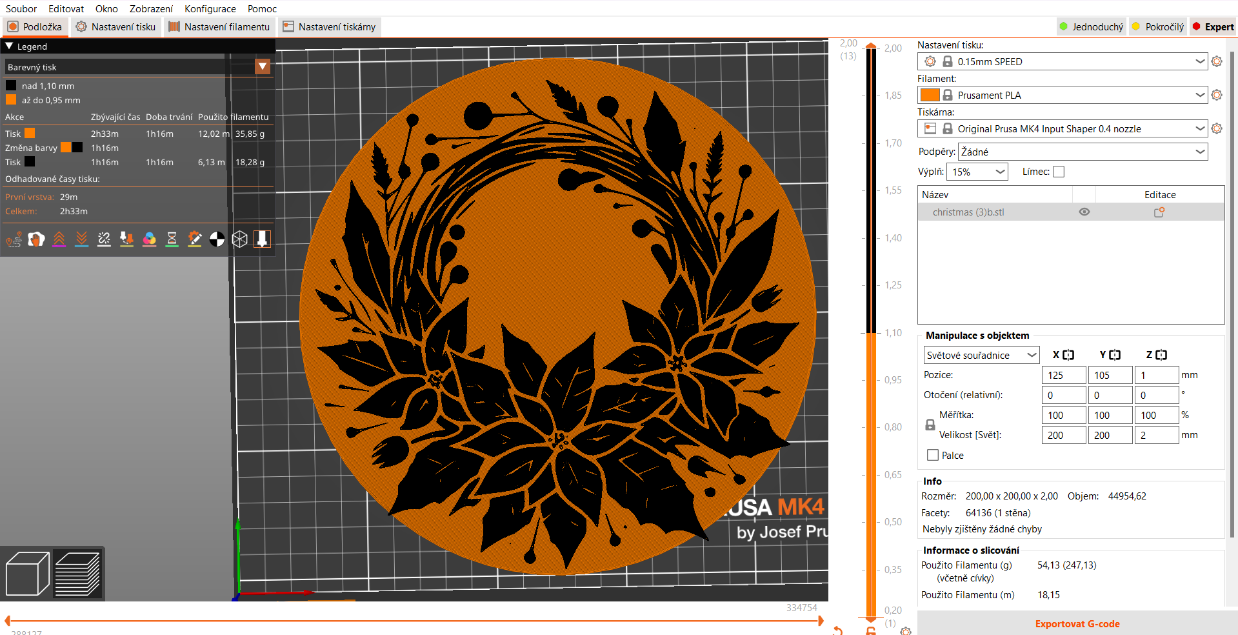1238x635 pixels.
Task: Toggle retractions up-arrows icon
Action: (59, 239)
